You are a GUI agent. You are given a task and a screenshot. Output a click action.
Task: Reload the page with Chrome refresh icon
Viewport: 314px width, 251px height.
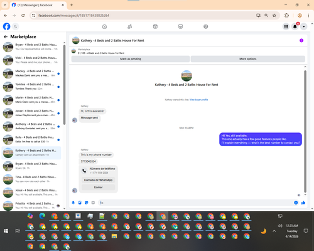point(23,16)
